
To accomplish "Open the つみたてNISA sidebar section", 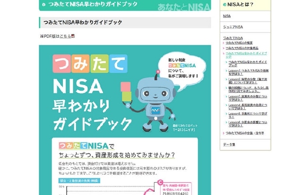I will pos(233,38).
